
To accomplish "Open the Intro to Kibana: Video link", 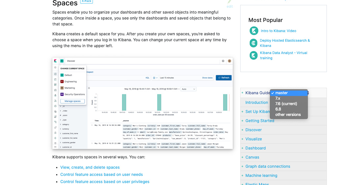I will click(278, 31).
